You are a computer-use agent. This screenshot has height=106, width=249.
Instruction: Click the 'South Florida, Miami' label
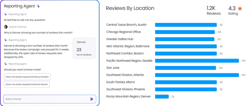121,82
